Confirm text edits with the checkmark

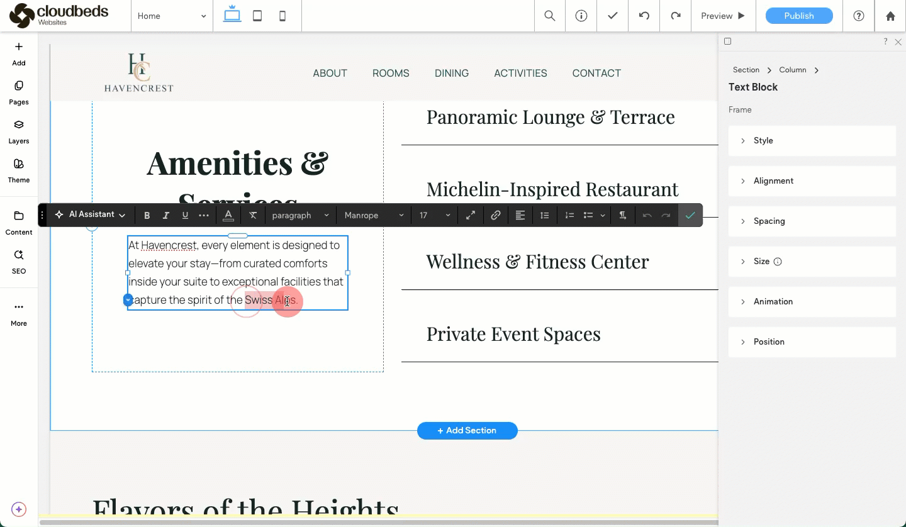pyautogui.click(x=690, y=215)
